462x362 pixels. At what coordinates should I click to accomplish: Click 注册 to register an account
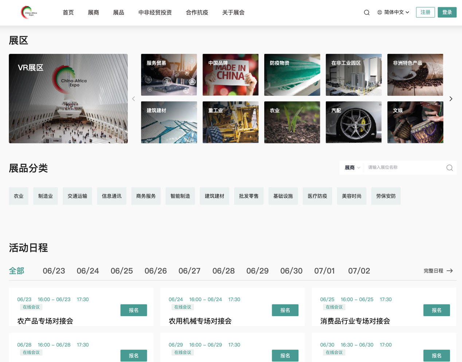(425, 12)
